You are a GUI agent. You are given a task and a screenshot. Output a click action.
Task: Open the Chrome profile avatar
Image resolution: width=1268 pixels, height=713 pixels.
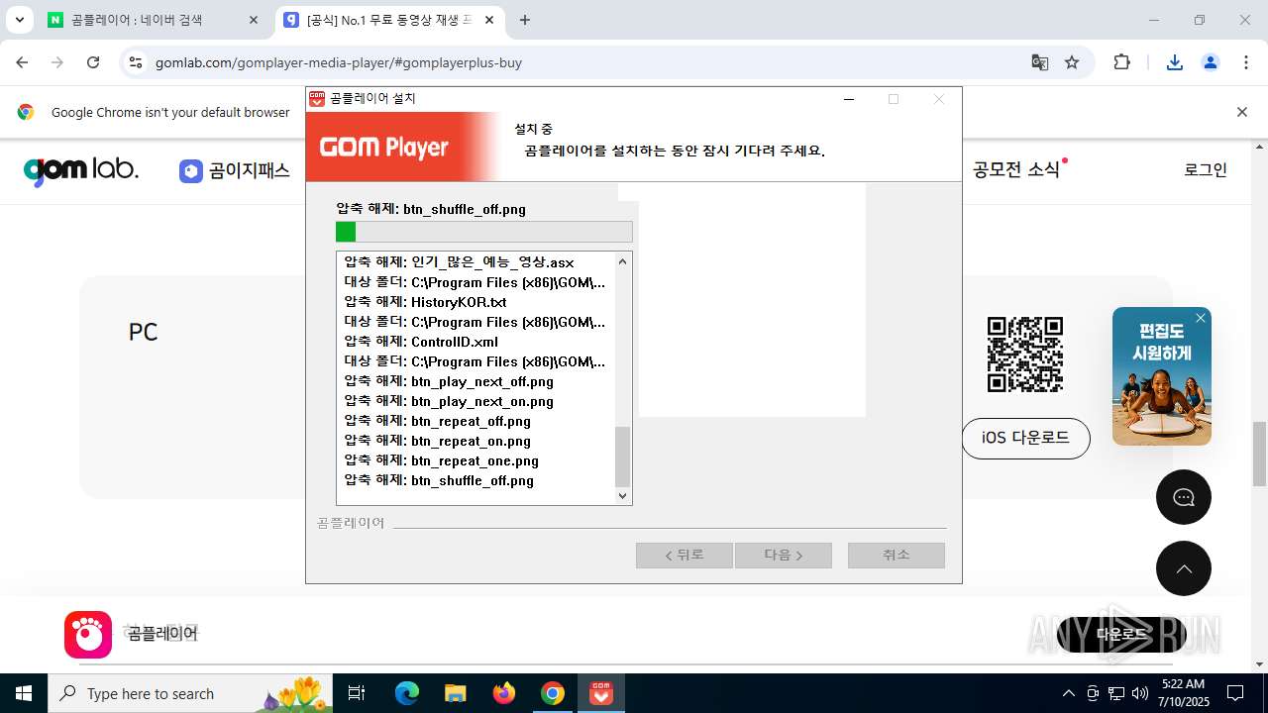pyautogui.click(x=1211, y=62)
